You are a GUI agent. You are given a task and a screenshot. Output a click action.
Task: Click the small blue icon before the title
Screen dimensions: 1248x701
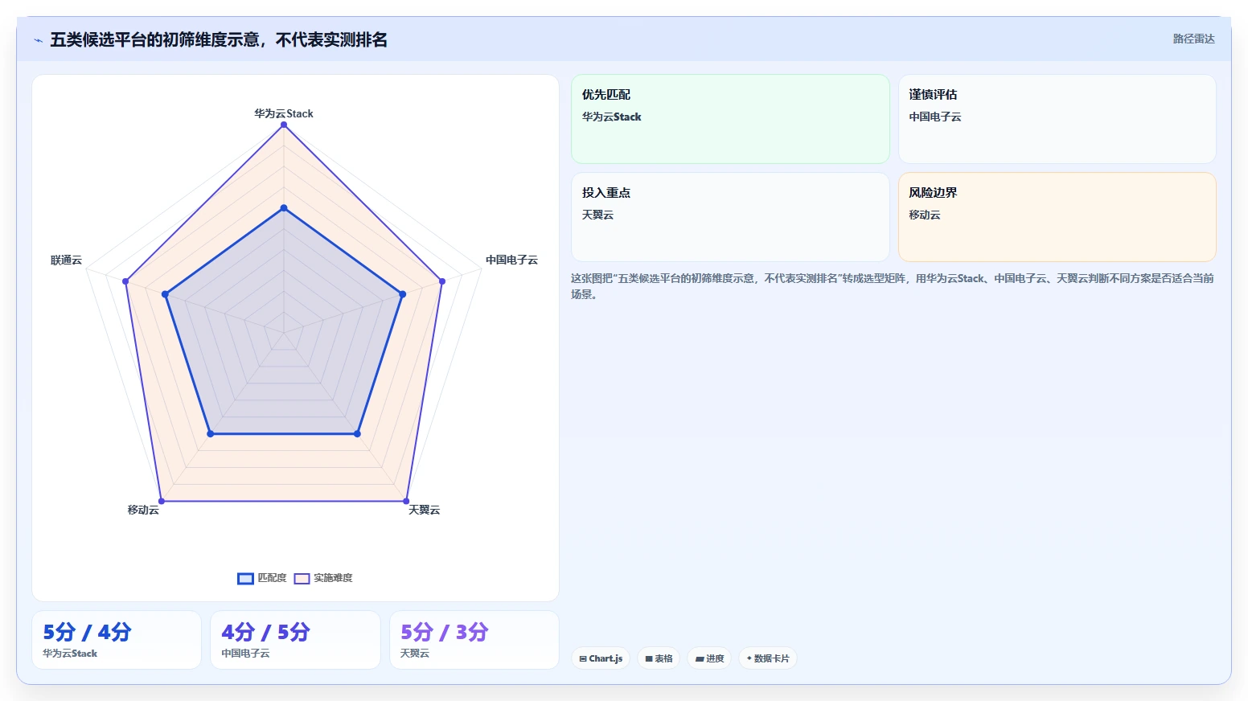(38, 40)
